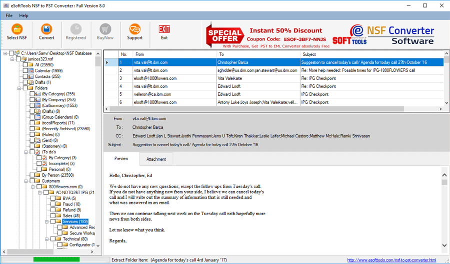Click the Calendar (1999) folder icon
Viewport: 450px width, 264px height.
point(30,71)
